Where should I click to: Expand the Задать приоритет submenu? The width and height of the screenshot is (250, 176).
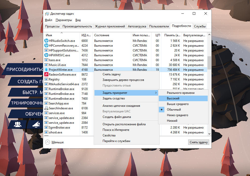[x=126, y=93]
